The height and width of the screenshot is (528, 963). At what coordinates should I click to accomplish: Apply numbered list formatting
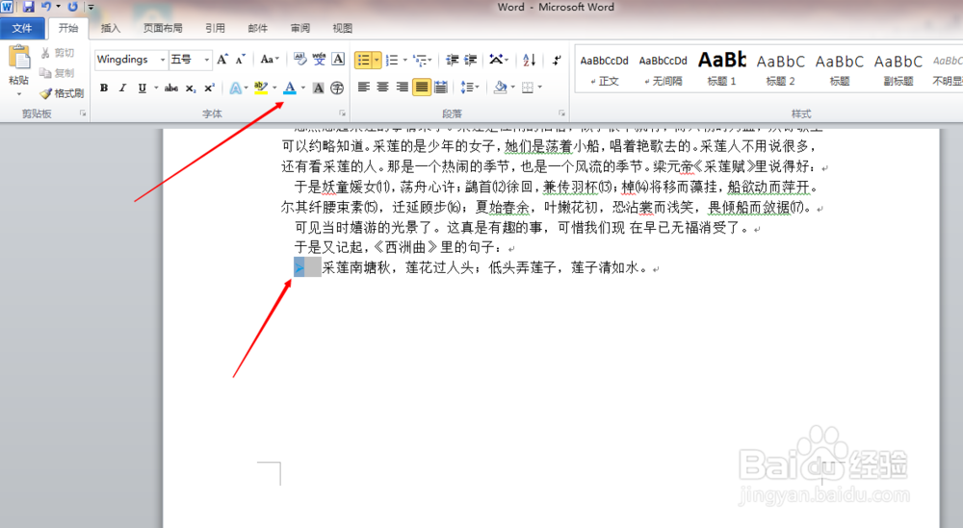click(392, 60)
